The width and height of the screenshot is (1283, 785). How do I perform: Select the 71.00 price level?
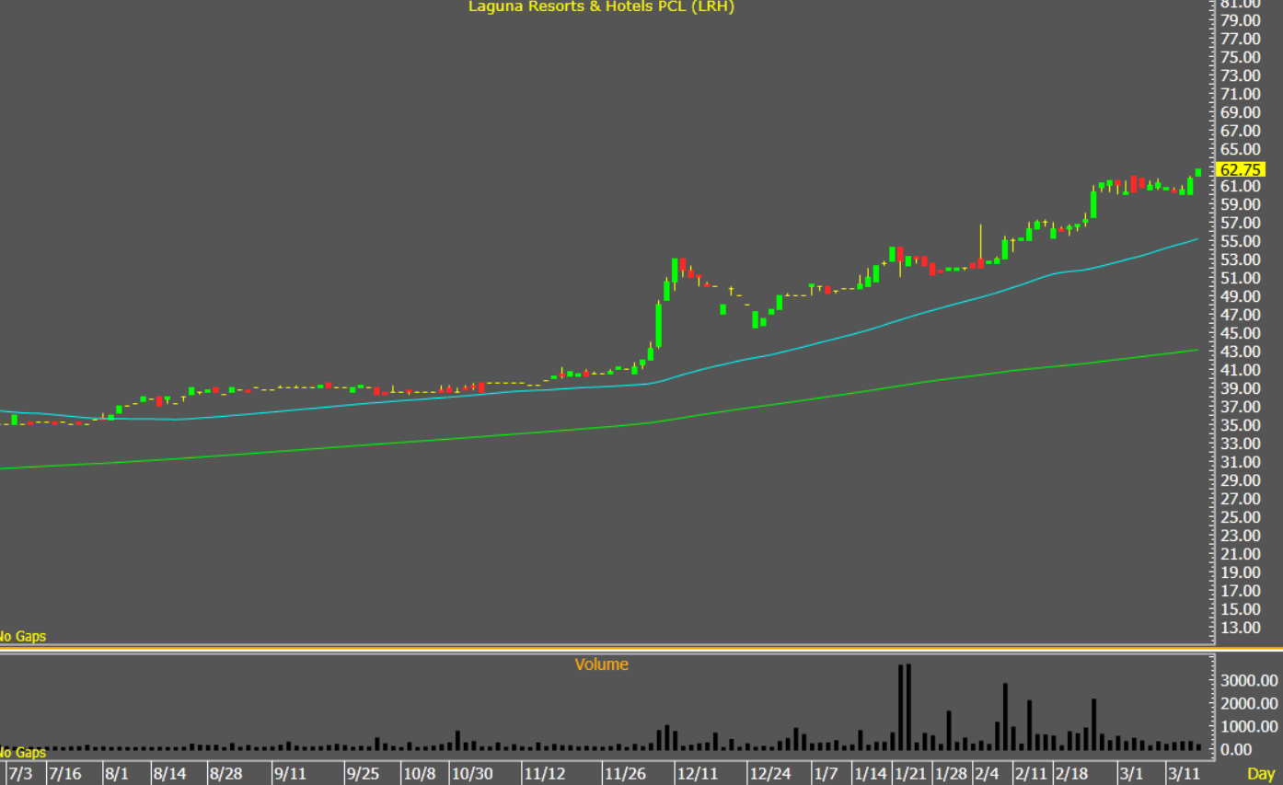click(x=1240, y=94)
